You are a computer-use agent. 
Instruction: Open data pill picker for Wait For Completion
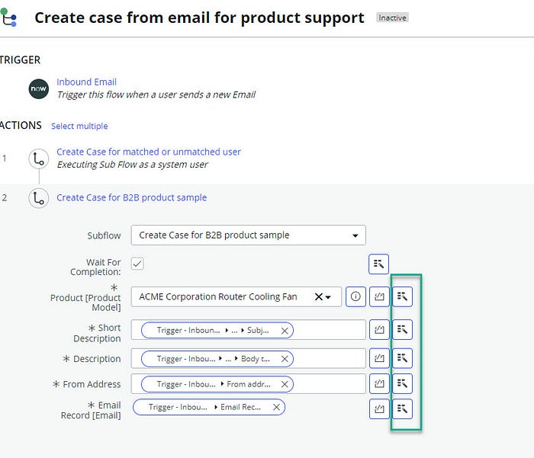tap(379, 264)
